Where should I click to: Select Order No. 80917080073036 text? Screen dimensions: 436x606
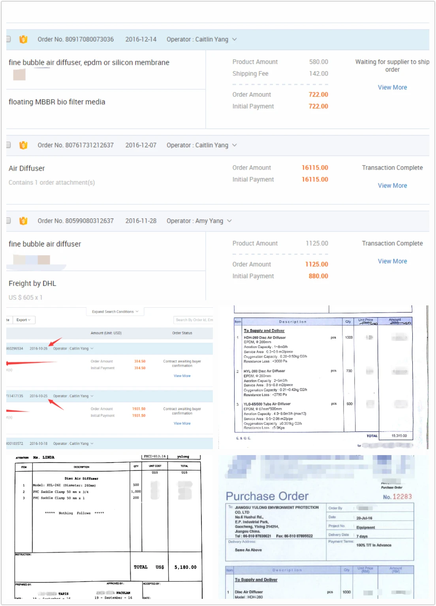pos(75,40)
